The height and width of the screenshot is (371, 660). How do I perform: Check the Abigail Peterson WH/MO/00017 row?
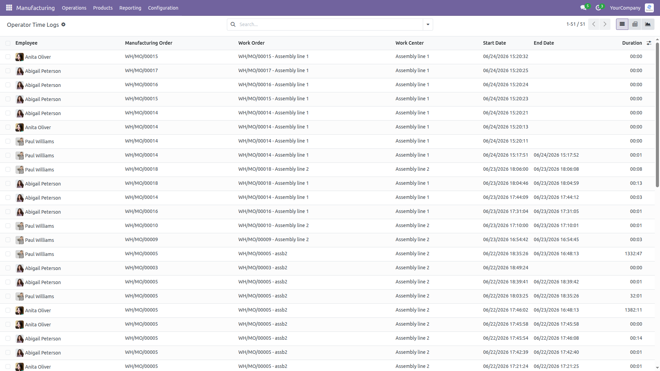(8, 71)
